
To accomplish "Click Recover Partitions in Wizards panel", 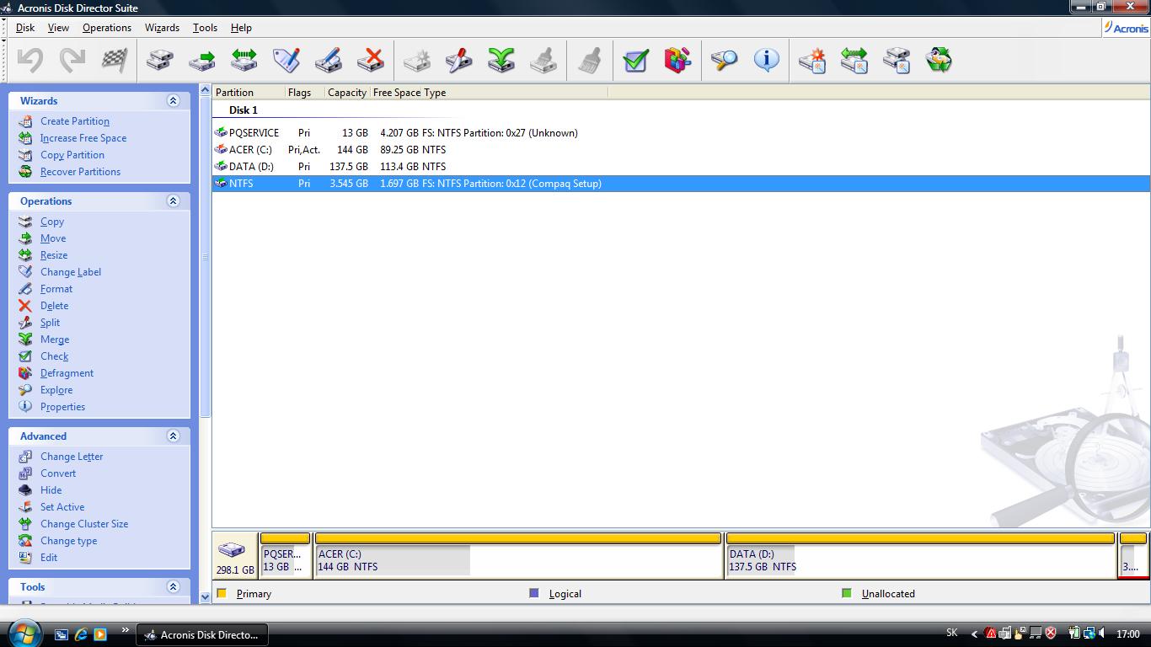I will tap(80, 172).
